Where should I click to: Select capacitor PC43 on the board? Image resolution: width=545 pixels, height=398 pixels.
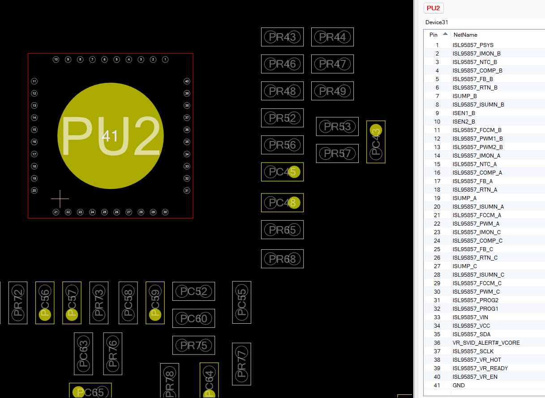tap(376, 142)
